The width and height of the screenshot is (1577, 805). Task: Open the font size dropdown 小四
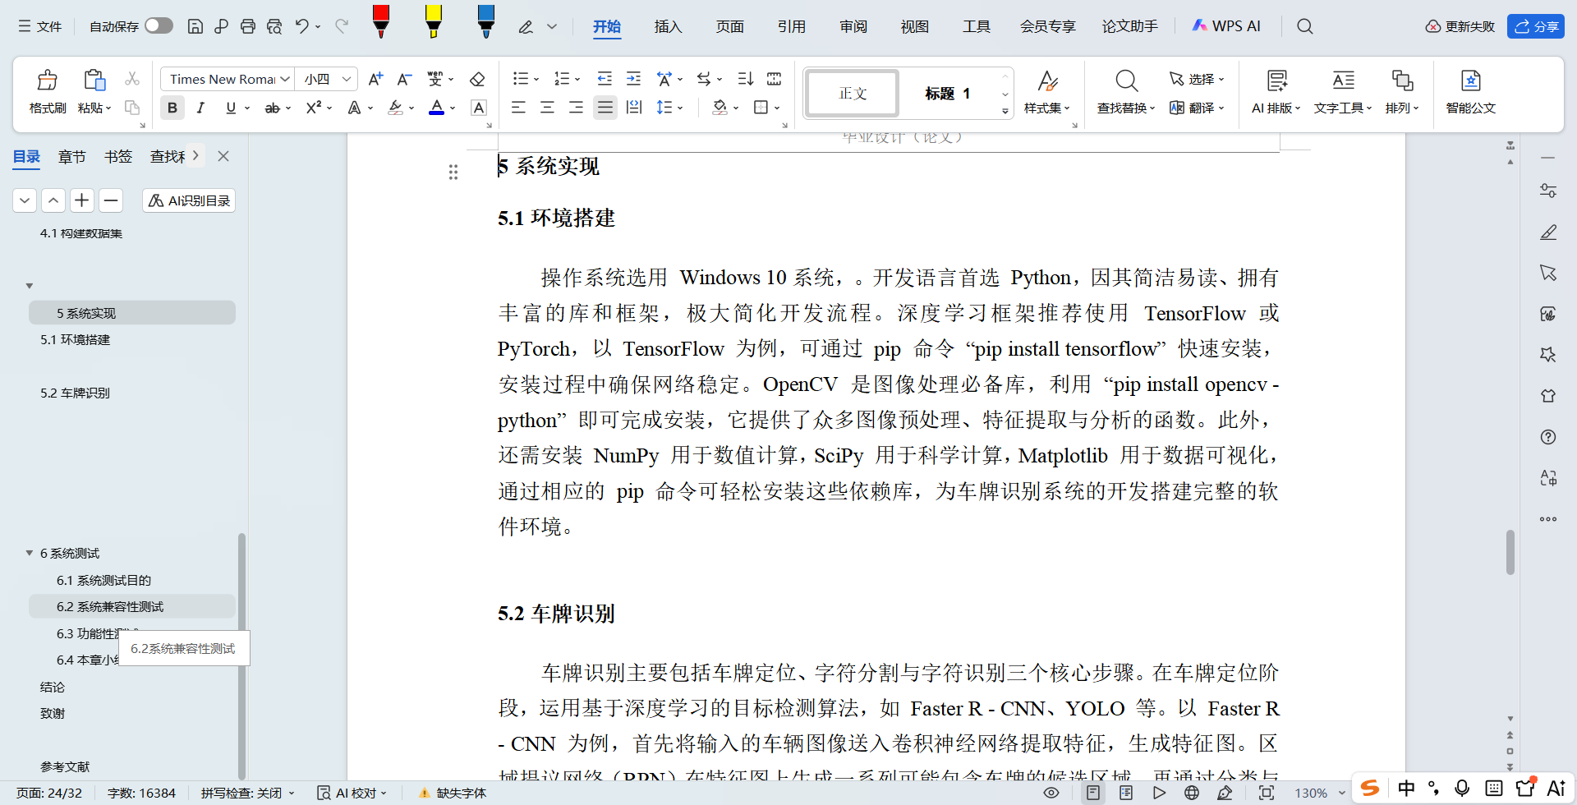[347, 79]
